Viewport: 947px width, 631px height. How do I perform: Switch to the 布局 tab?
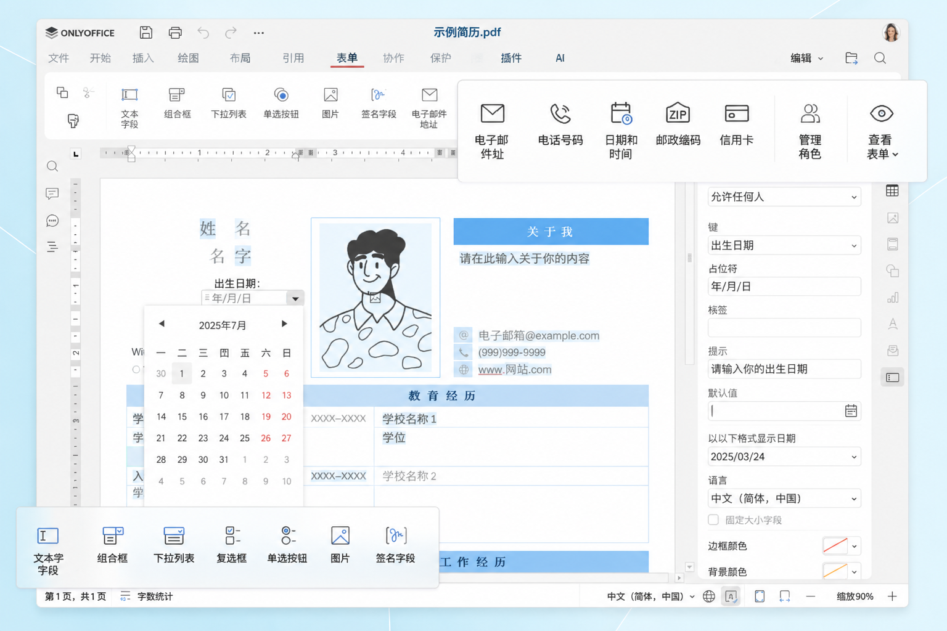(240, 58)
